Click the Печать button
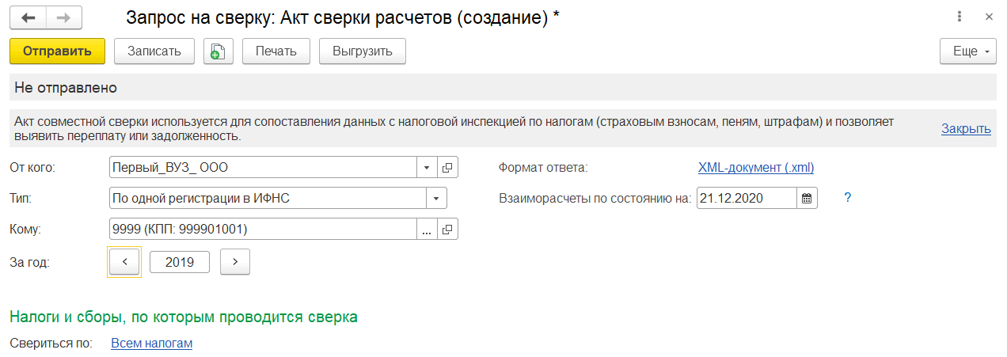The image size is (1007, 357). [x=275, y=51]
